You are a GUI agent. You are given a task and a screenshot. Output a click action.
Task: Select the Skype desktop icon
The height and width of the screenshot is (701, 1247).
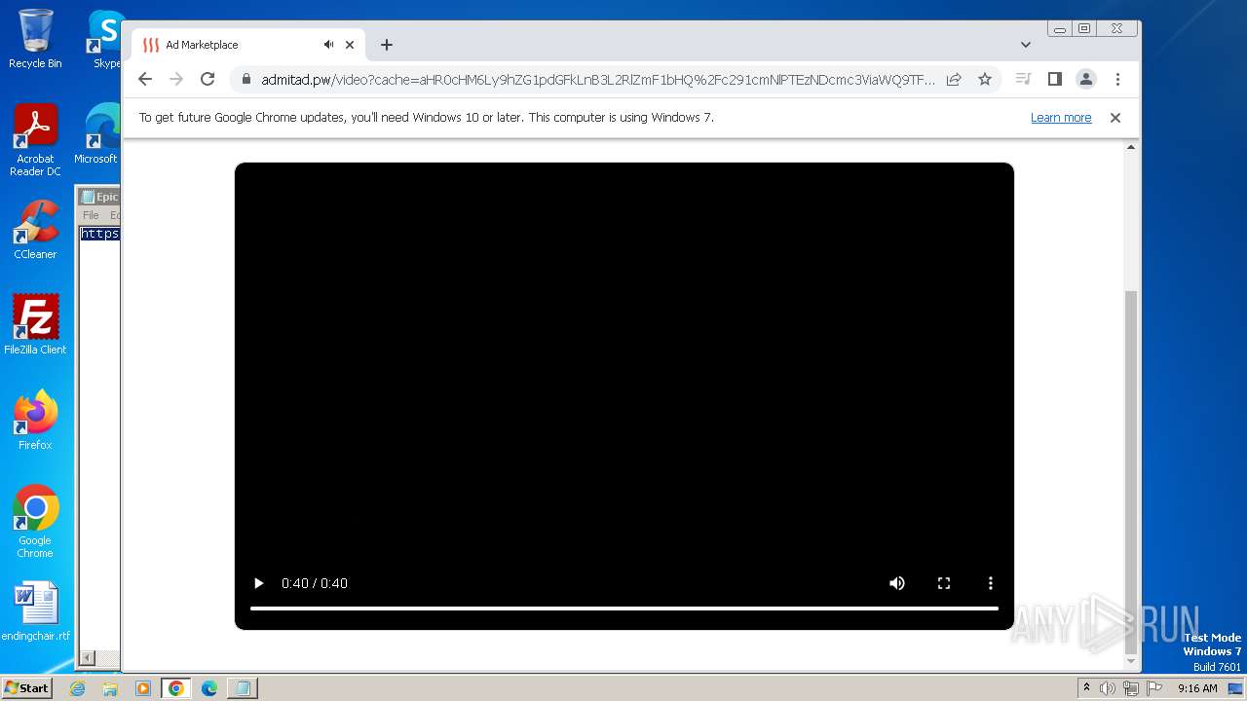tap(105, 39)
